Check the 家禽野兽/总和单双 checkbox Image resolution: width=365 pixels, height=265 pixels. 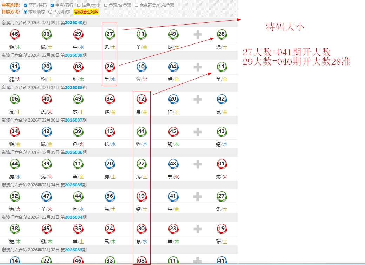coord(136,5)
